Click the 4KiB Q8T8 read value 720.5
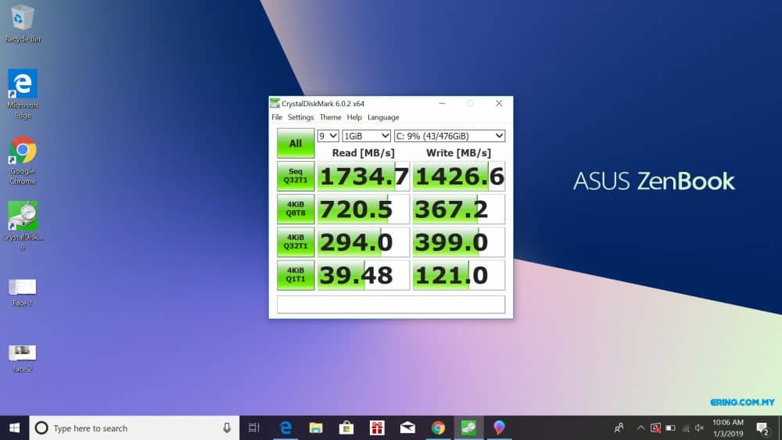 click(x=363, y=209)
